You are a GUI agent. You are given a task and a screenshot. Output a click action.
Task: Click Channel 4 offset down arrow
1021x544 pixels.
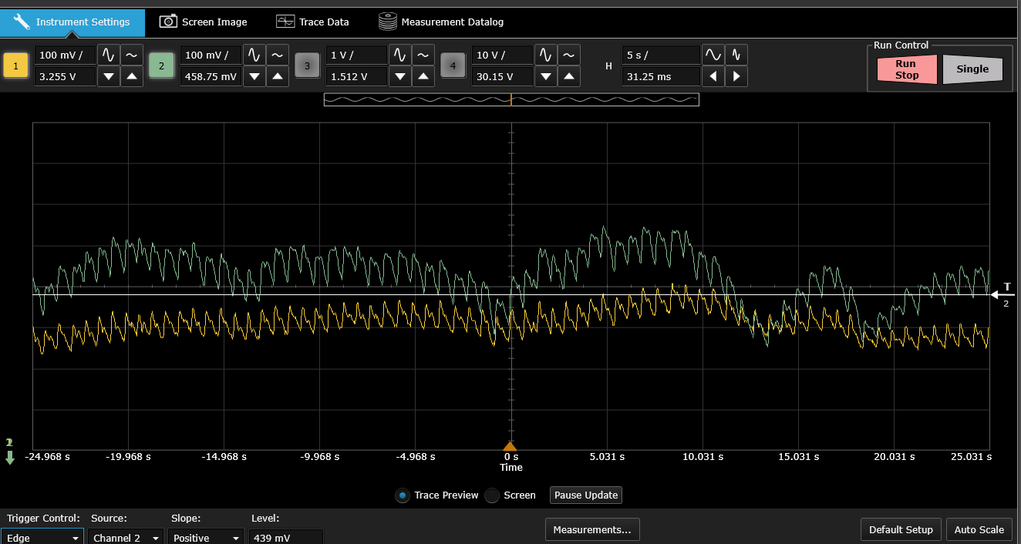(x=546, y=76)
